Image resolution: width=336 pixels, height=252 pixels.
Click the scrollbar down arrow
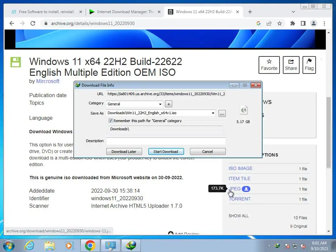coord(329,231)
